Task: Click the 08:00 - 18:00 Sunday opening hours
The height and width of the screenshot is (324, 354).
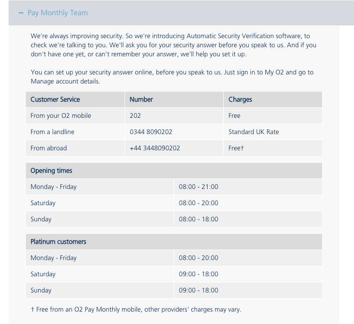Action: tap(198, 219)
